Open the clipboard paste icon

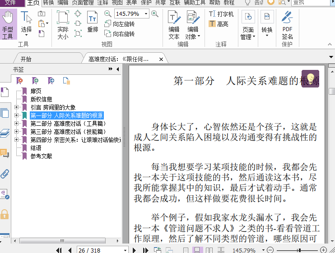point(42,23)
